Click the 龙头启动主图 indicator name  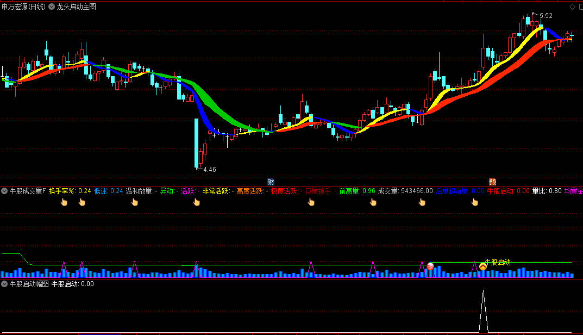pos(76,7)
